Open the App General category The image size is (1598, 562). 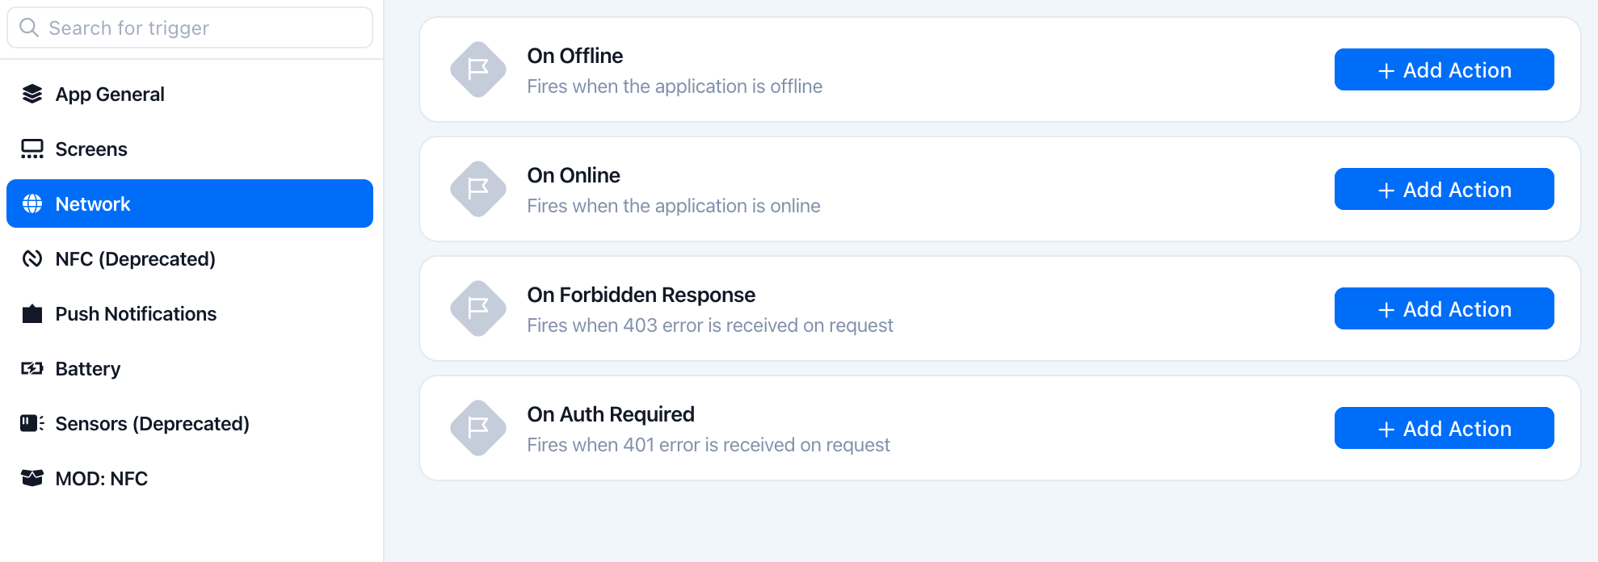click(x=190, y=94)
